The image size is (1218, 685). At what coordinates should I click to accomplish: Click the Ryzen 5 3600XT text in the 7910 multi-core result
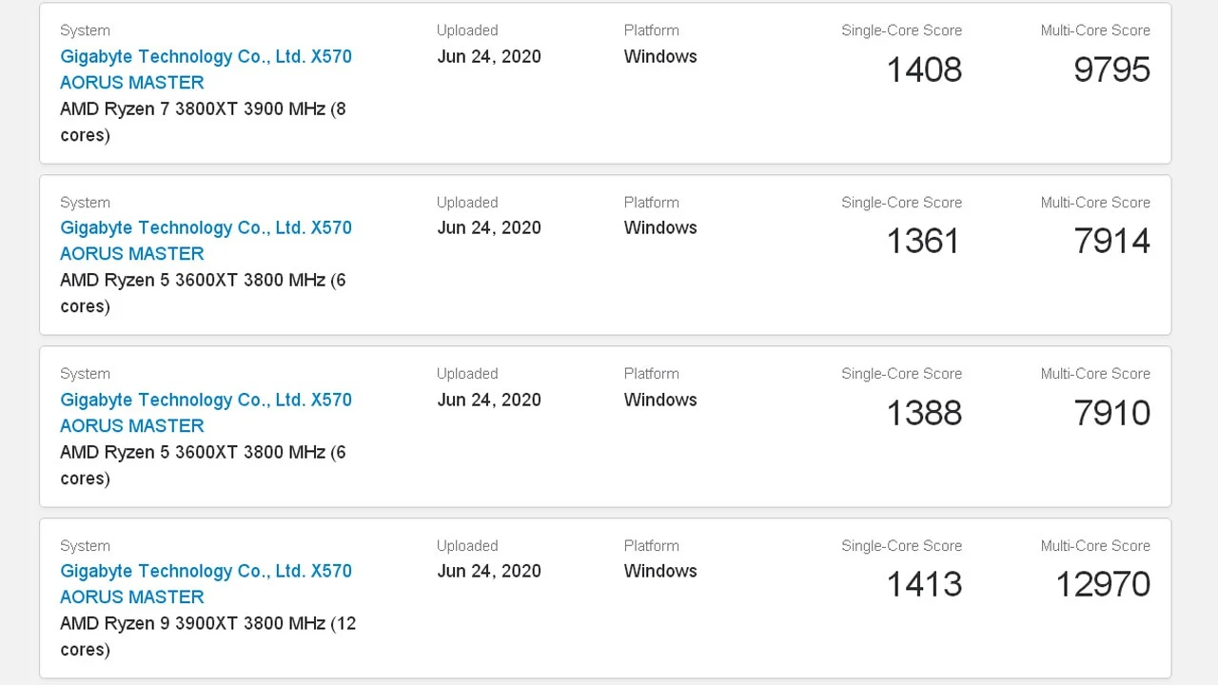tap(203, 465)
